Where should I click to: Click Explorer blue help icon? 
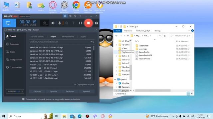[x=192, y=31]
